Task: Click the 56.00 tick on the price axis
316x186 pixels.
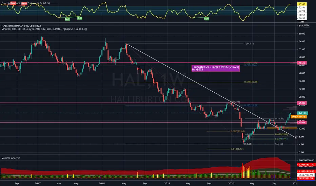Action: pyautogui.click(x=302, y=41)
